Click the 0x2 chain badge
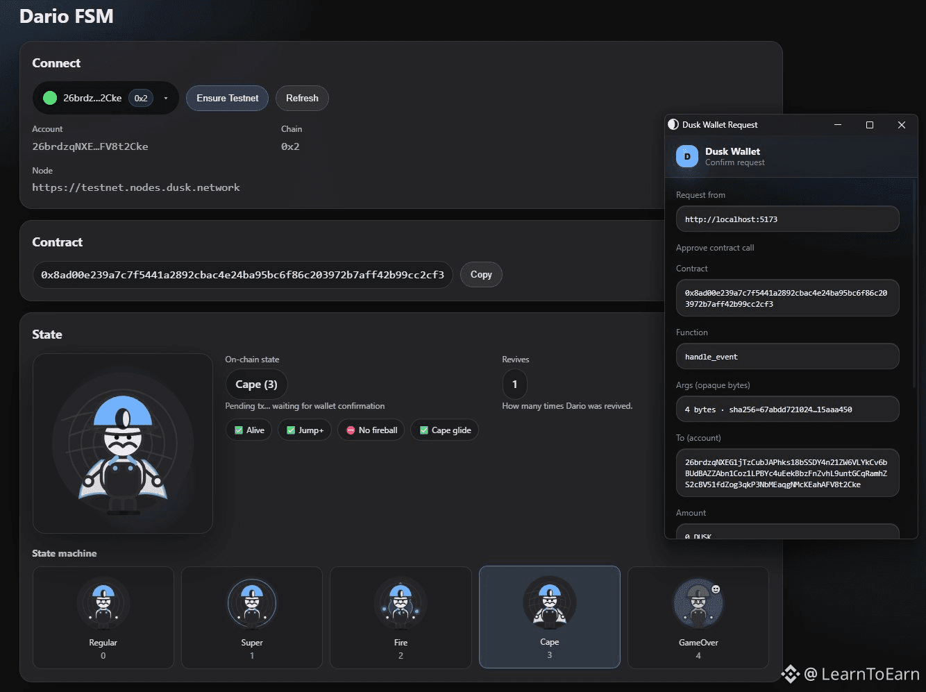 coord(141,98)
